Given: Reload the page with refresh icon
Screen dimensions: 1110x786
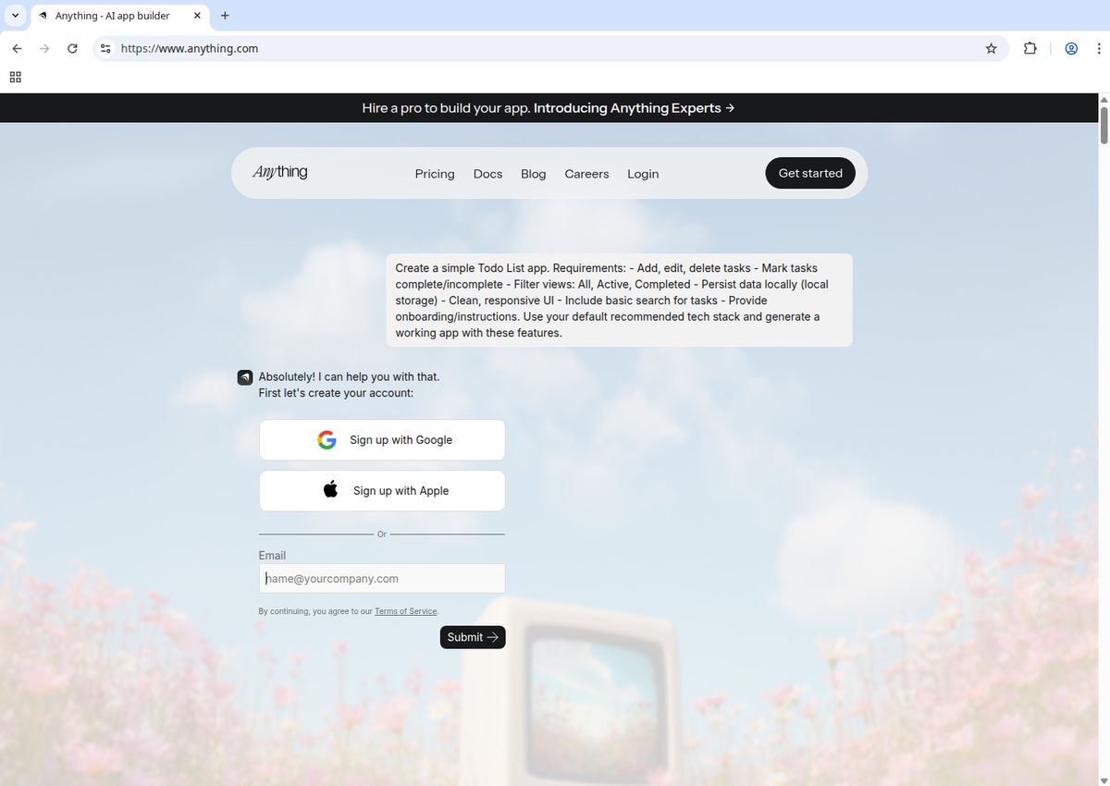Looking at the screenshot, I should [72, 48].
